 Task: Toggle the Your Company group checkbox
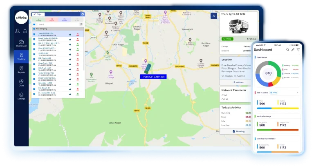tap(34, 29)
